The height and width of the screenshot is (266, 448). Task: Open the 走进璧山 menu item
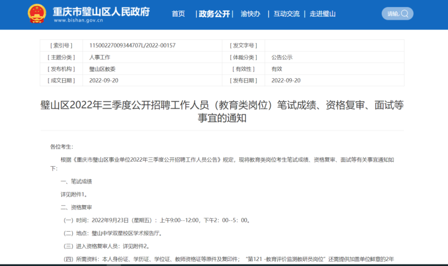coord(323,14)
